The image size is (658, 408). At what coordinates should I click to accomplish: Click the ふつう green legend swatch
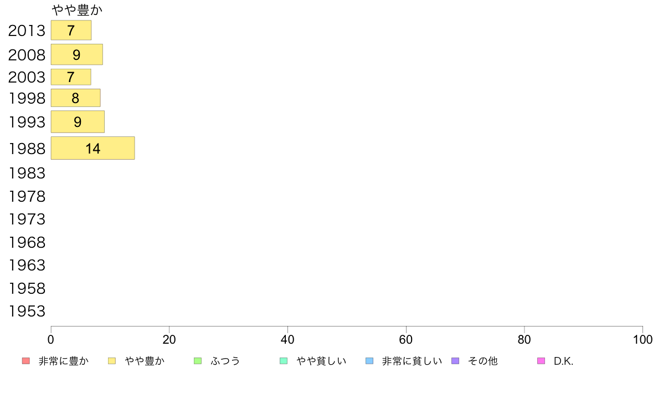point(198,361)
